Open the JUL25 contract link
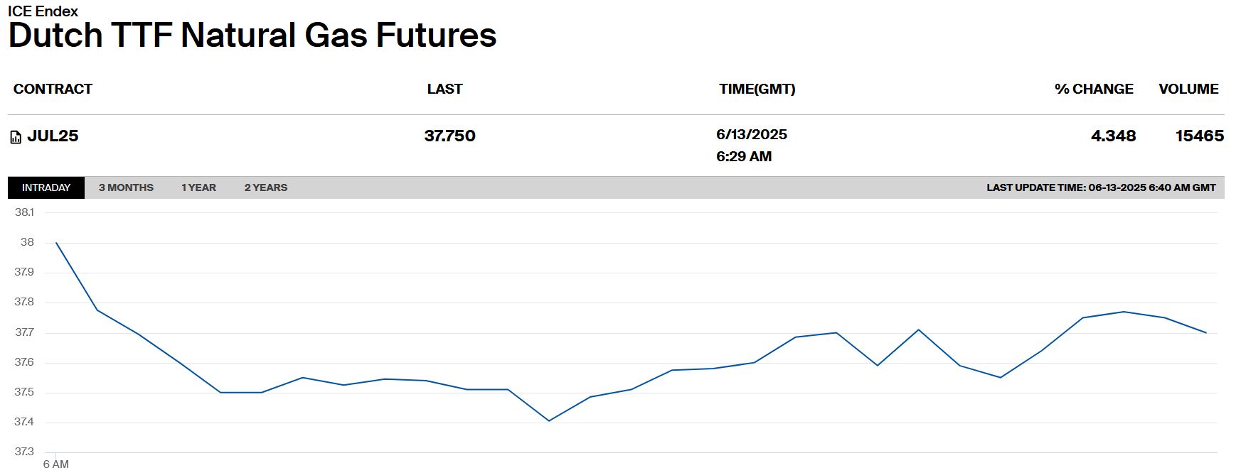This screenshot has height=468, width=1236. pos(53,136)
